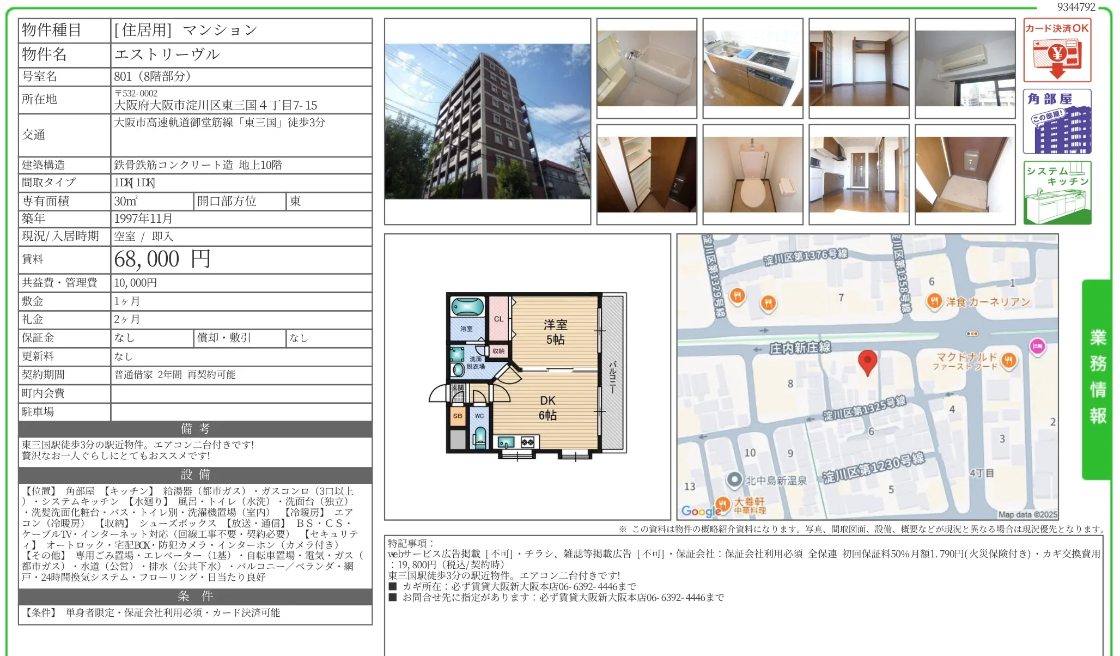Click the システムキッチン kitchen badge

tap(1057, 192)
